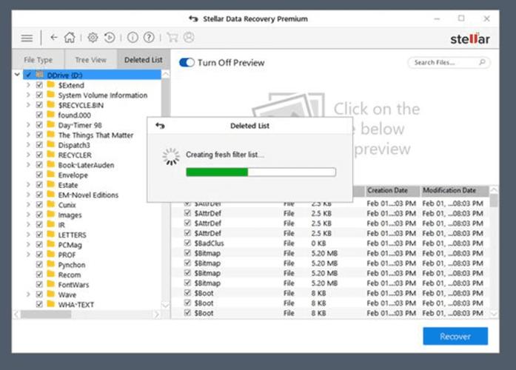The width and height of the screenshot is (516, 370).
Task: Switch to the Tree View tab
Action: (x=91, y=59)
